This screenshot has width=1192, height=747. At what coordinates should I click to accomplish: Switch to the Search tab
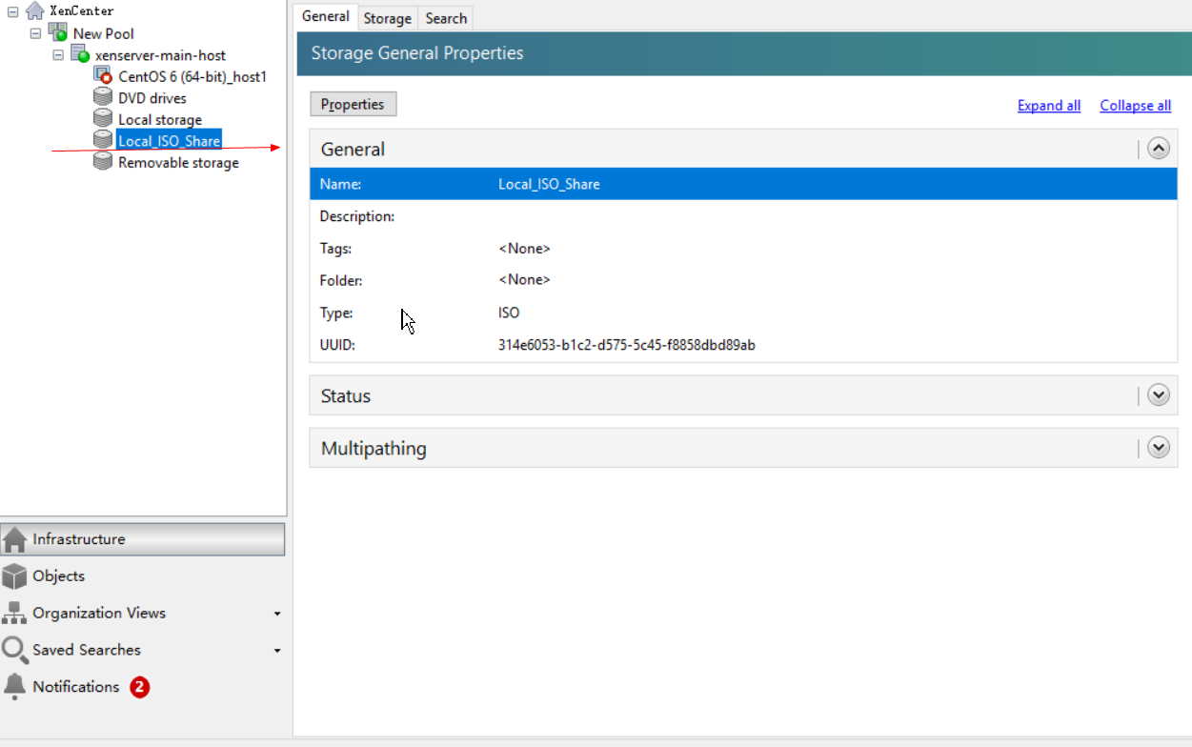(x=446, y=18)
